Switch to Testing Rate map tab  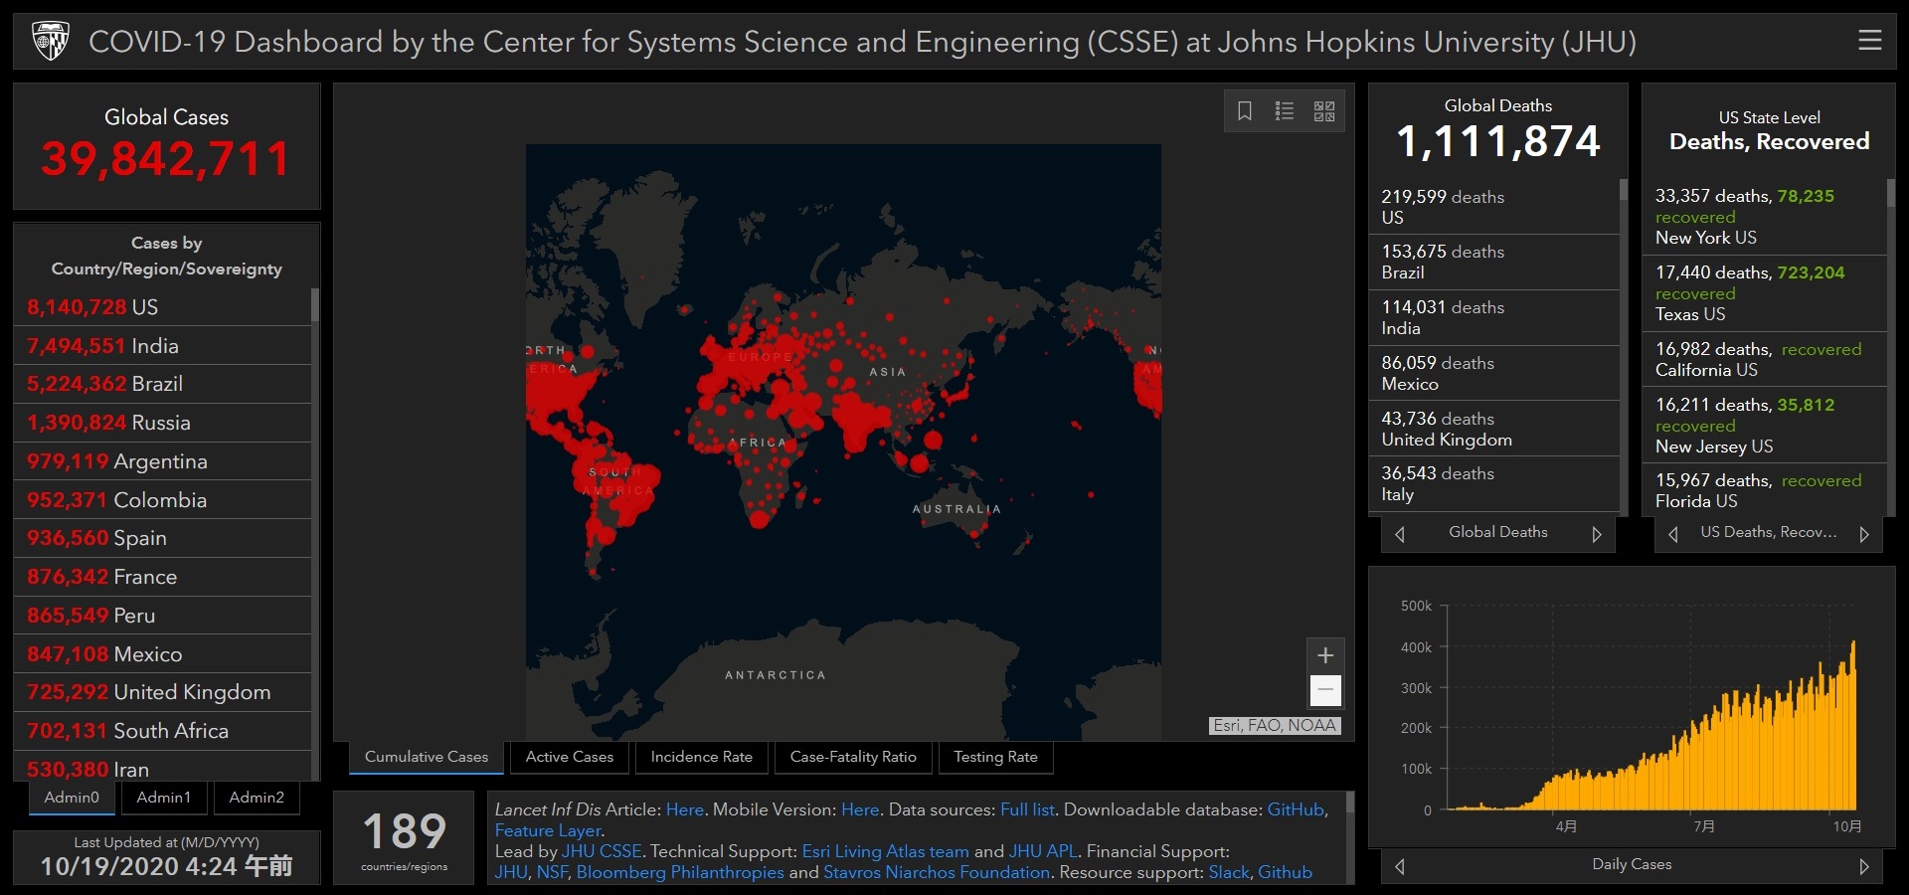pos(995,757)
